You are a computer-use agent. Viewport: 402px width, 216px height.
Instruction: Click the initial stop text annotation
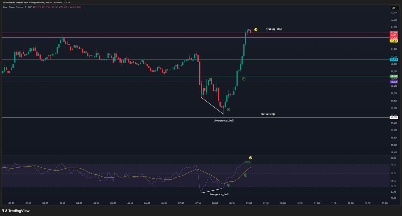pos(268,114)
